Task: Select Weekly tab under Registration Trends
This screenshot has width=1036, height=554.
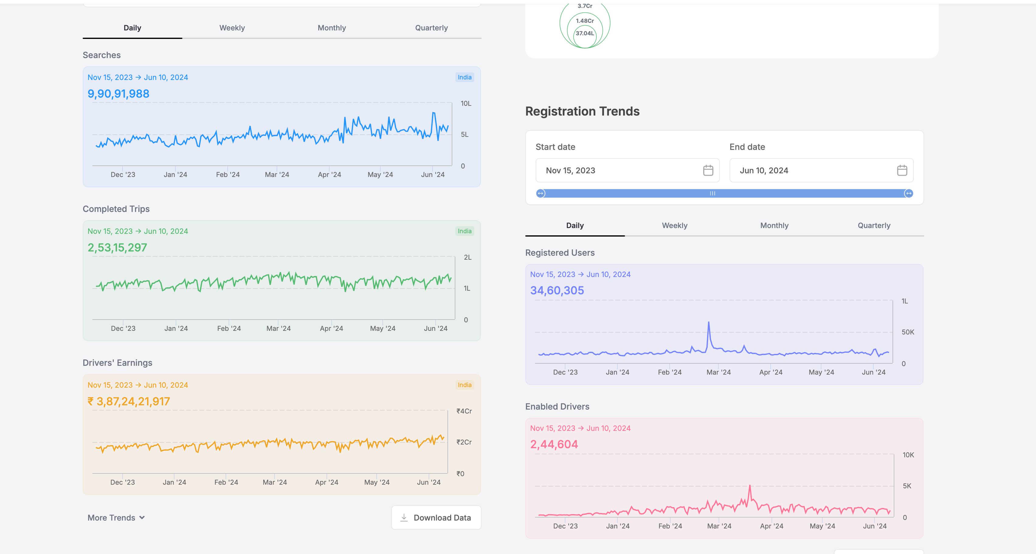Action: pos(675,225)
